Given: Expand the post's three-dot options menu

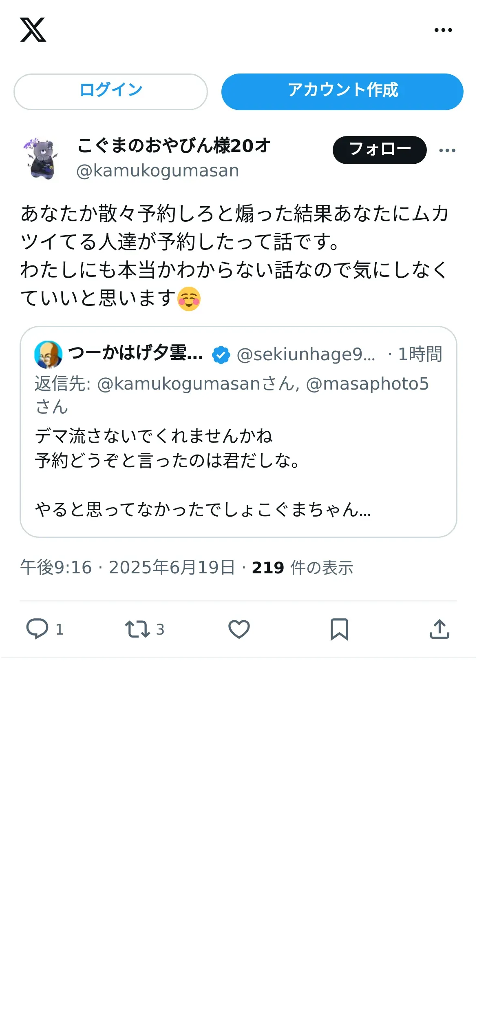Looking at the screenshot, I should pos(447,150).
